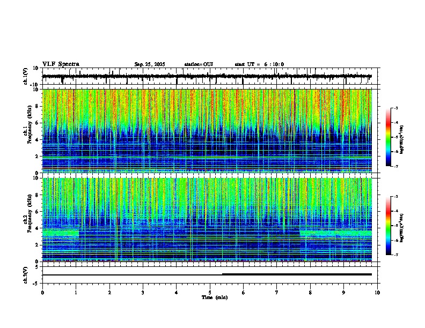The image size is (425, 328).
Task: Click the '8' kHz tick on ch.1 spectrogram
Action: (x=38, y=106)
